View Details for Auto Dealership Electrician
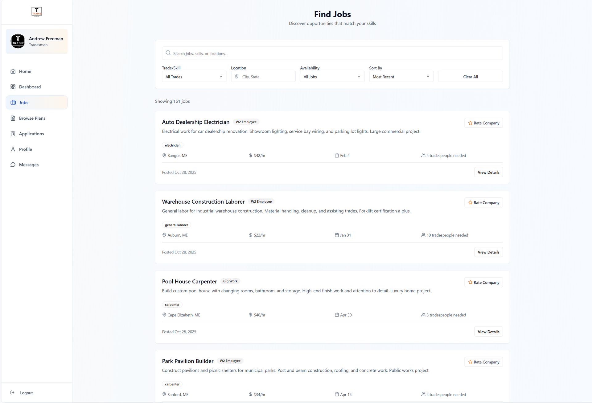Image resolution: width=592 pixels, height=403 pixels. (488, 172)
